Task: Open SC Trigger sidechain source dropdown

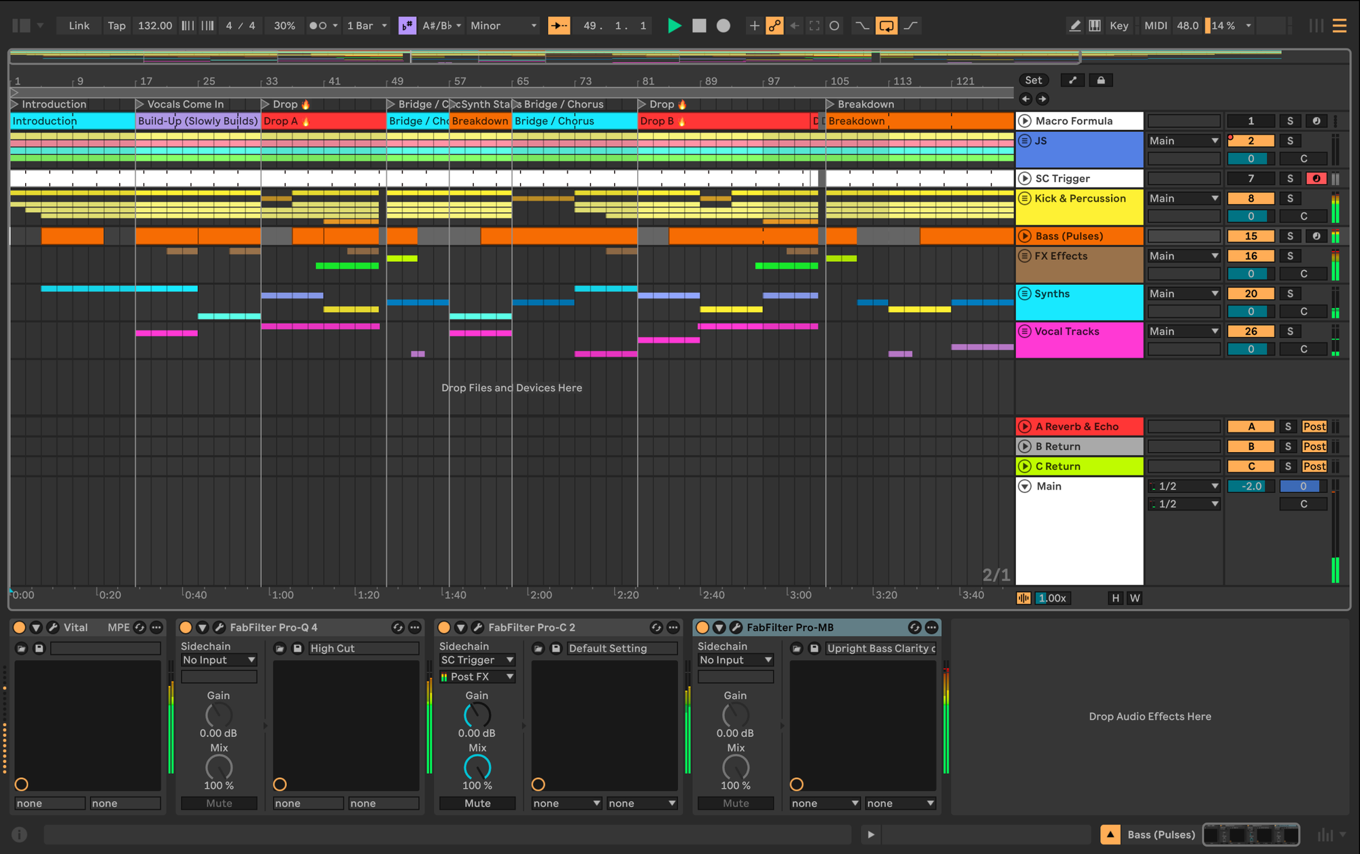Action: 477,660
